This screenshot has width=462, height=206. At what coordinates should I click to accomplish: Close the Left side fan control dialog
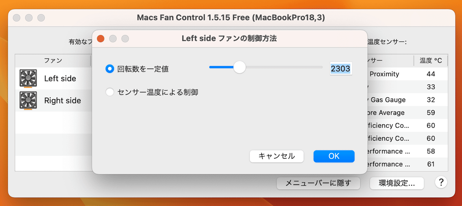click(x=101, y=38)
